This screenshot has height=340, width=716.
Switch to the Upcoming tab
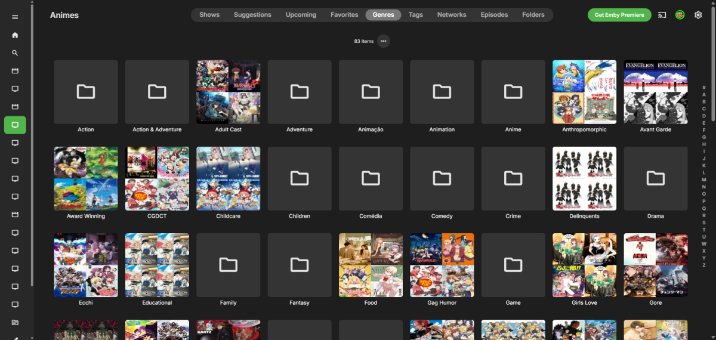point(301,15)
